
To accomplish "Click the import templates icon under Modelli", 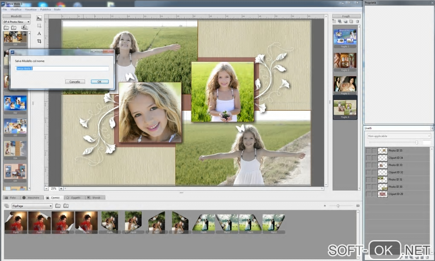I will coord(24,27).
